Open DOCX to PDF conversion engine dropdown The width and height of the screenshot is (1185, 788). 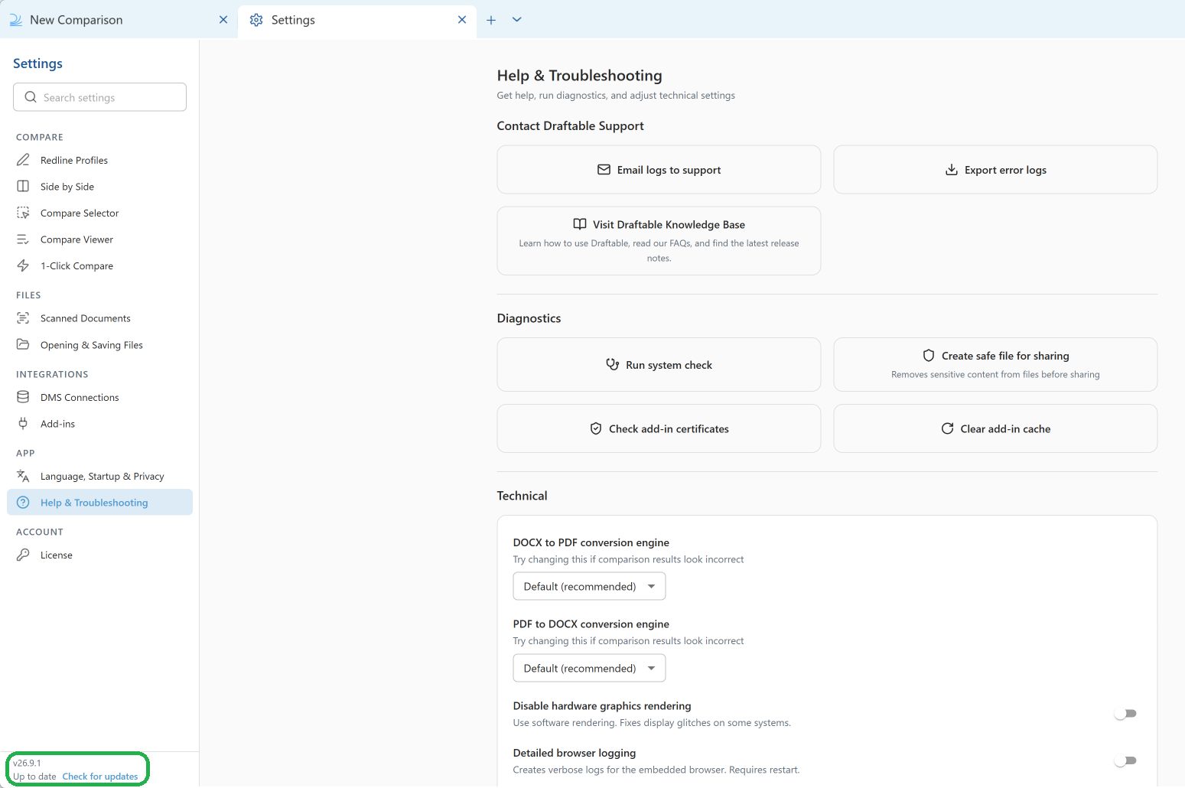pos(589,586)
